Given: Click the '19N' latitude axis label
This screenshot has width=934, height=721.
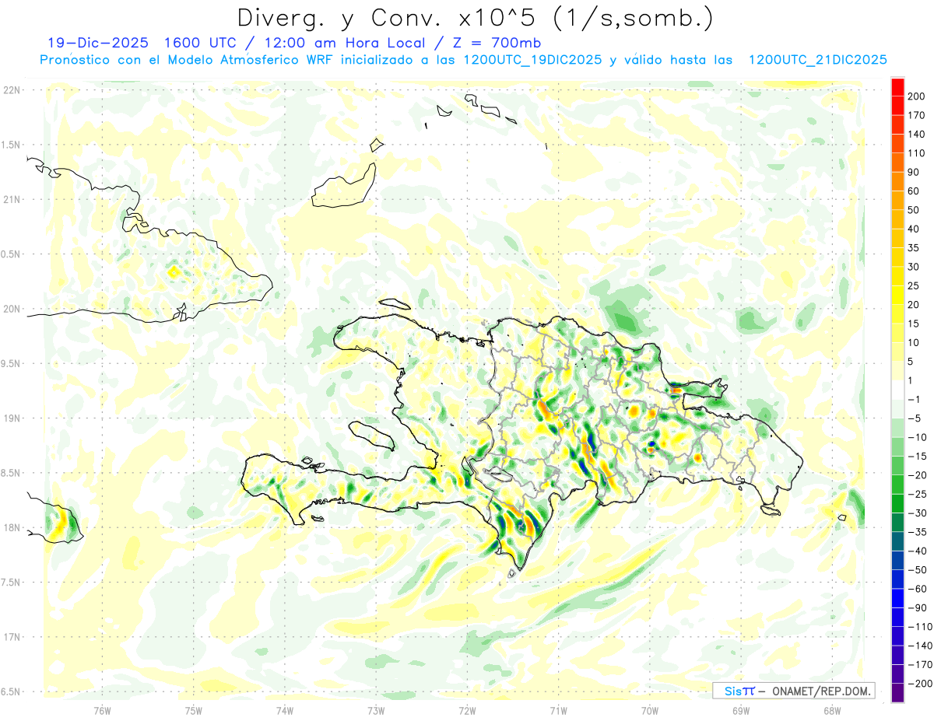Looking at the screenshot, I should click(11, 418).
